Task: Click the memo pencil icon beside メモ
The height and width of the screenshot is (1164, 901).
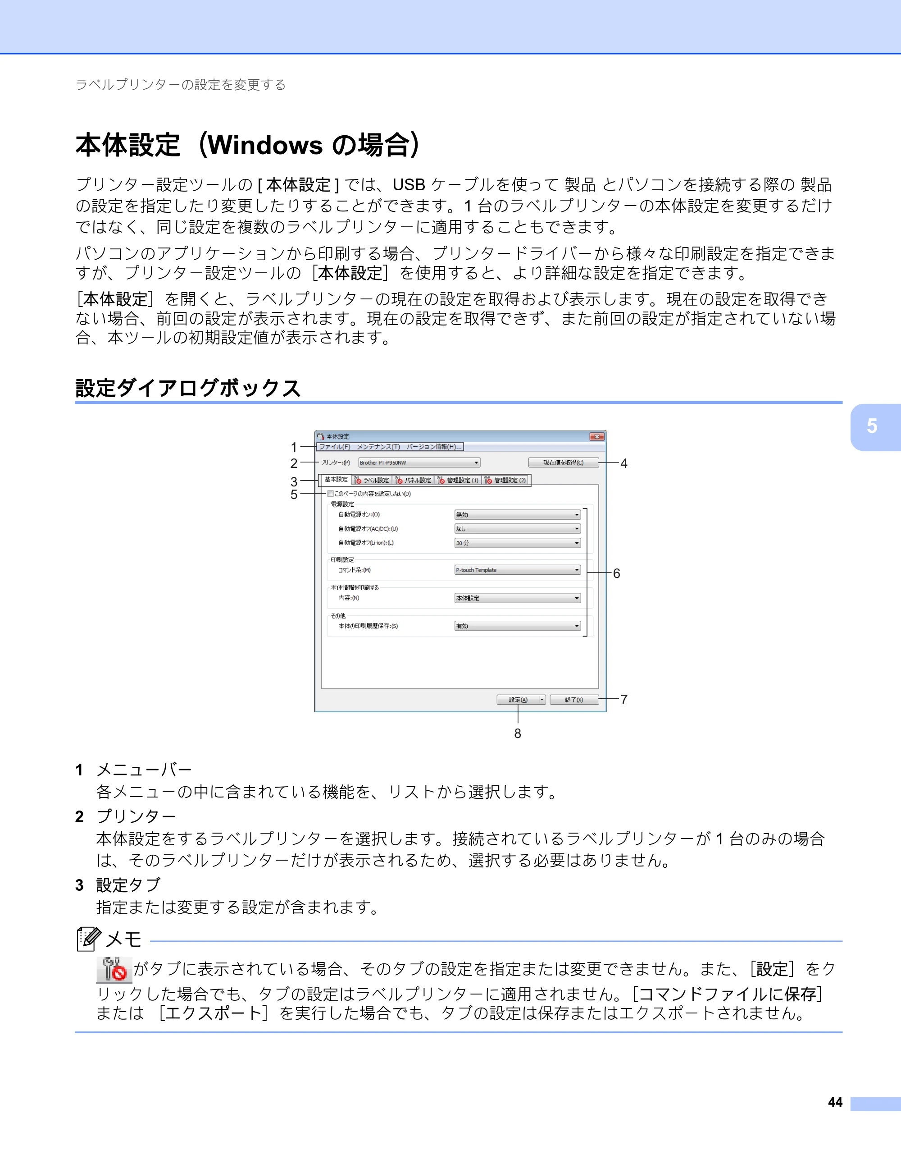Action: [x=88, y=939]
